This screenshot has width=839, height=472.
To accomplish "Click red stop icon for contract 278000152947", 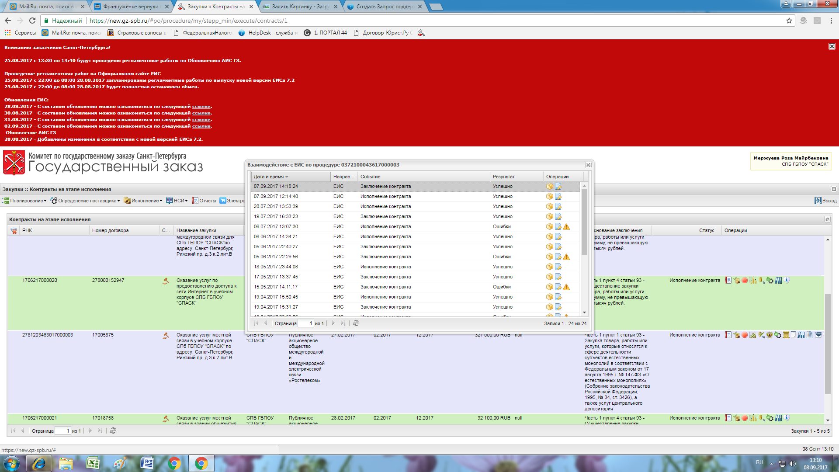I will click(745, 281).
